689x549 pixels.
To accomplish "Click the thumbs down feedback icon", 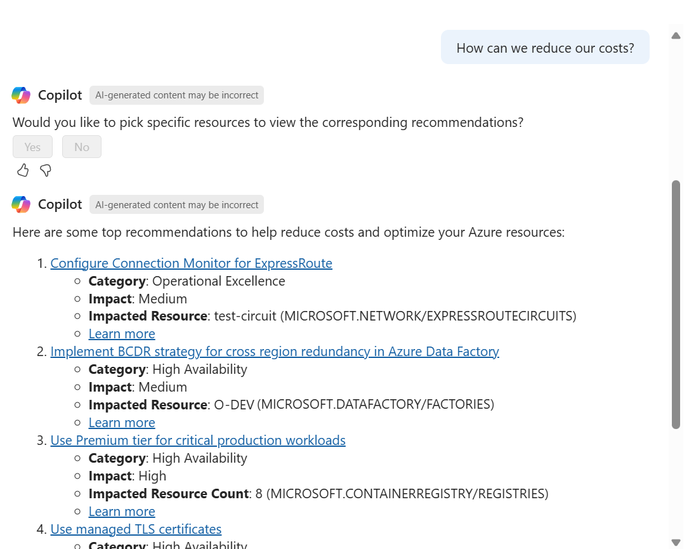I will click(x=45, y=170).
